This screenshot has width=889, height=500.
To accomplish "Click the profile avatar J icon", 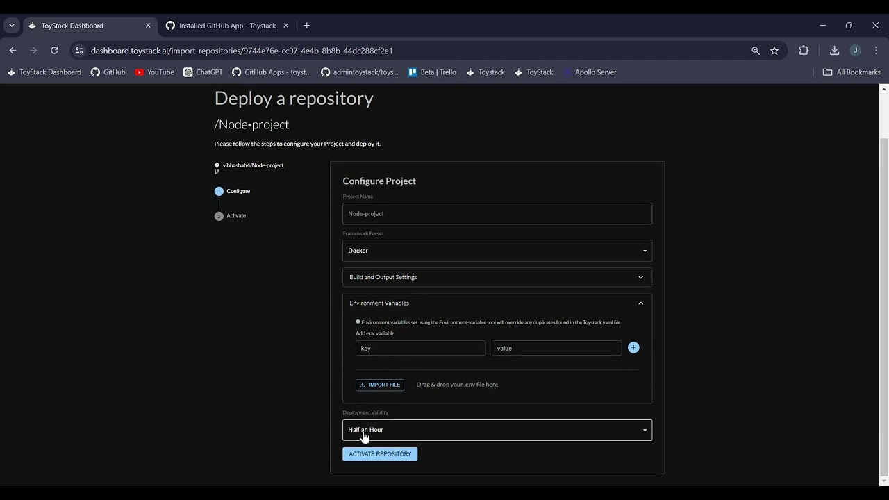I will tap(856, 51).
